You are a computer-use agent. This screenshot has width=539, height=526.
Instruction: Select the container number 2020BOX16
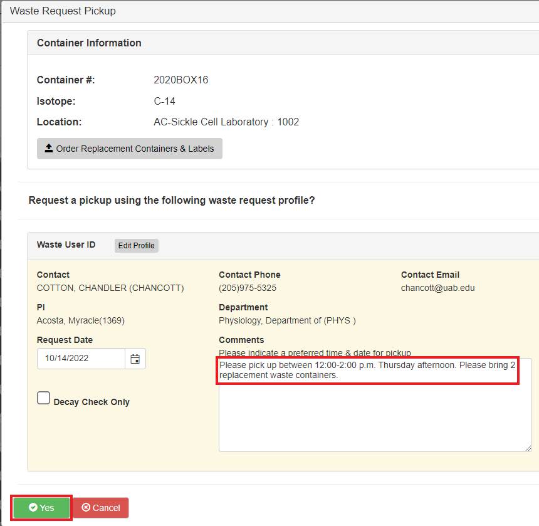click(x=181, y=80)
